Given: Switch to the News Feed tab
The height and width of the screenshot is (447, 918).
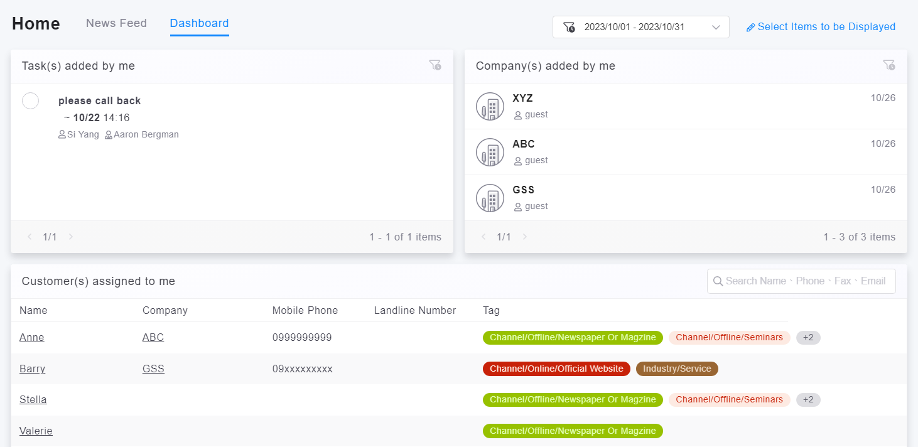Looking at the screenshot, I should (116, 23).
